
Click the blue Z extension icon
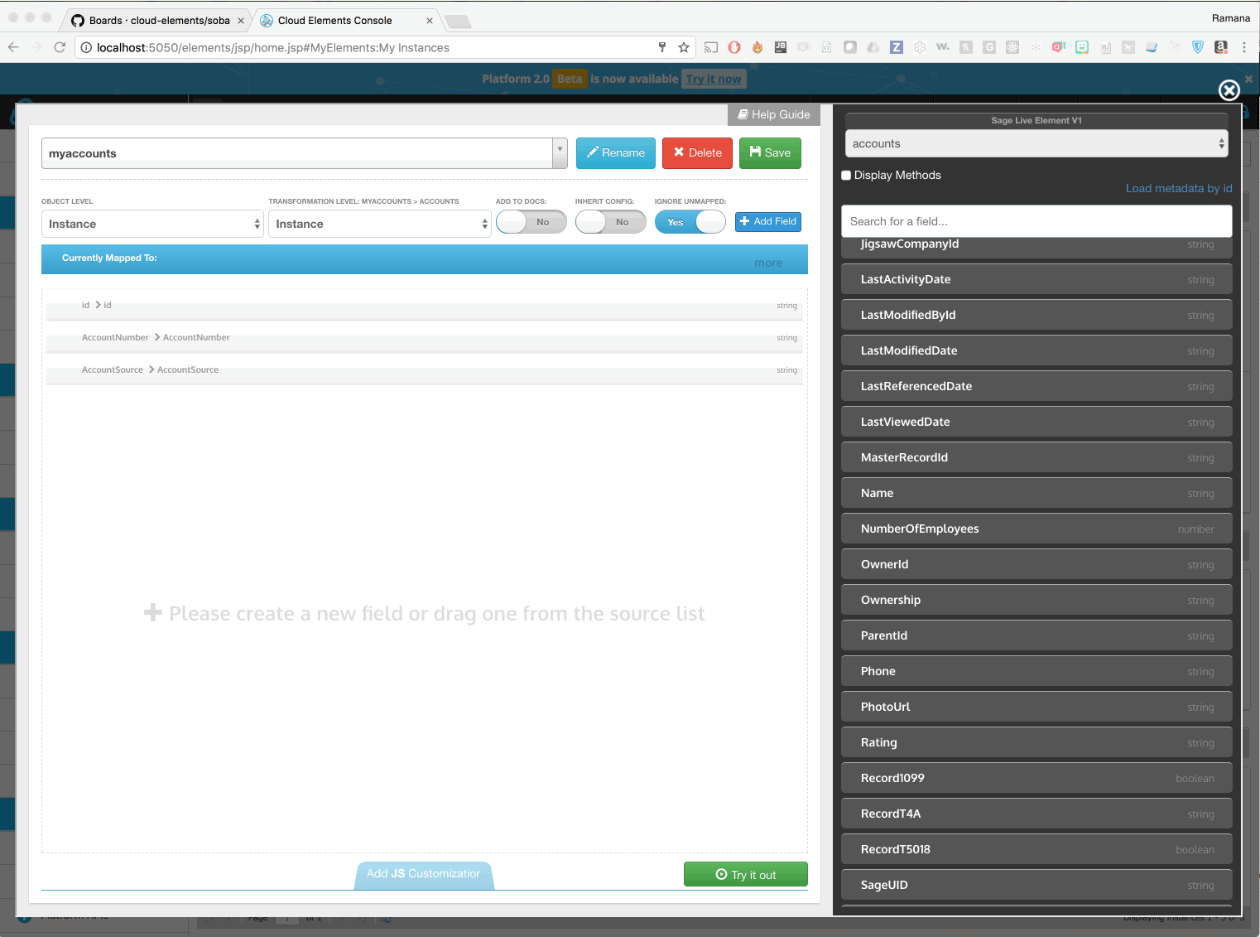point(897,47)
